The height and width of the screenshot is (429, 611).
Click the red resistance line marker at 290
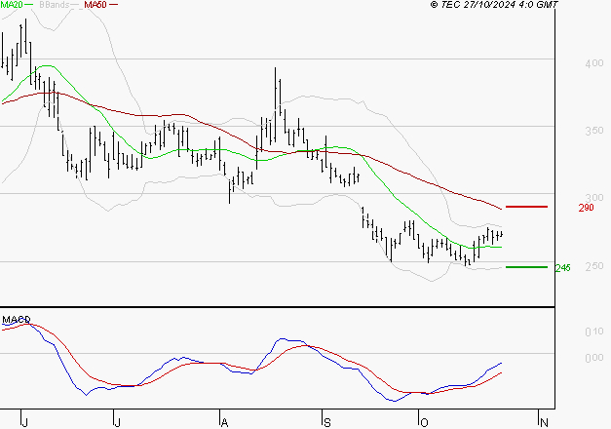click(526, 207)
